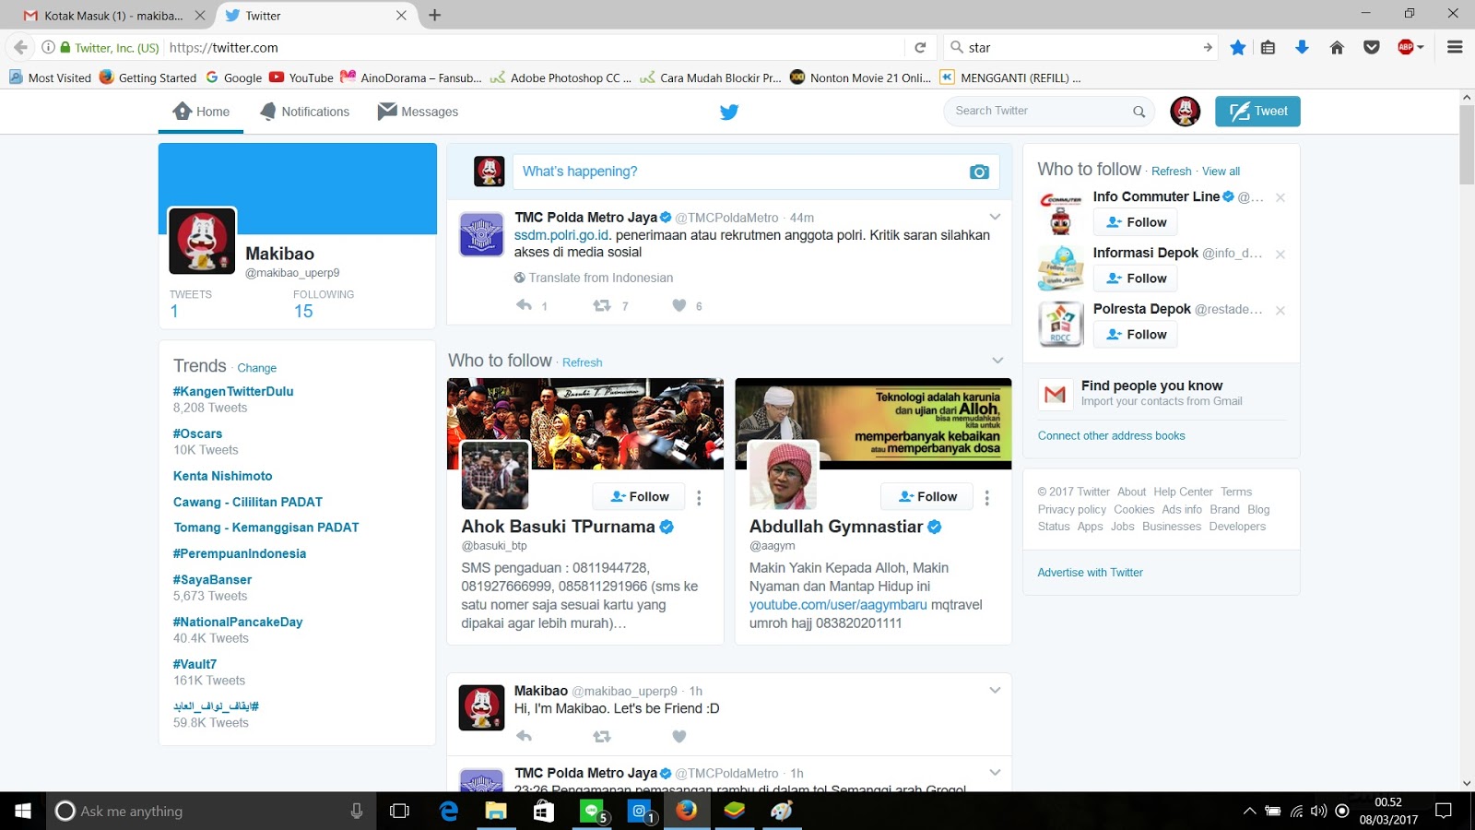Open Firefox from the taskbar
1475x830 pixels.
pyautogui.click(x=686, y=811)
